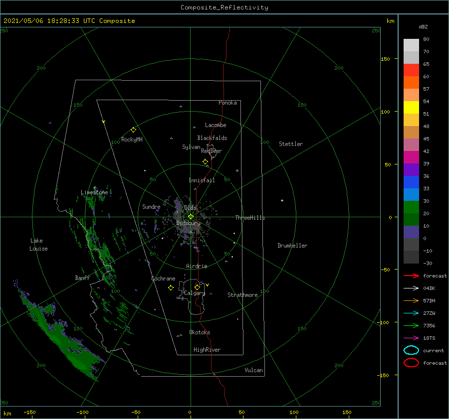Click the Innisfail town label
Viewport: 449px width, 419px height.
(x=202, y=180)
